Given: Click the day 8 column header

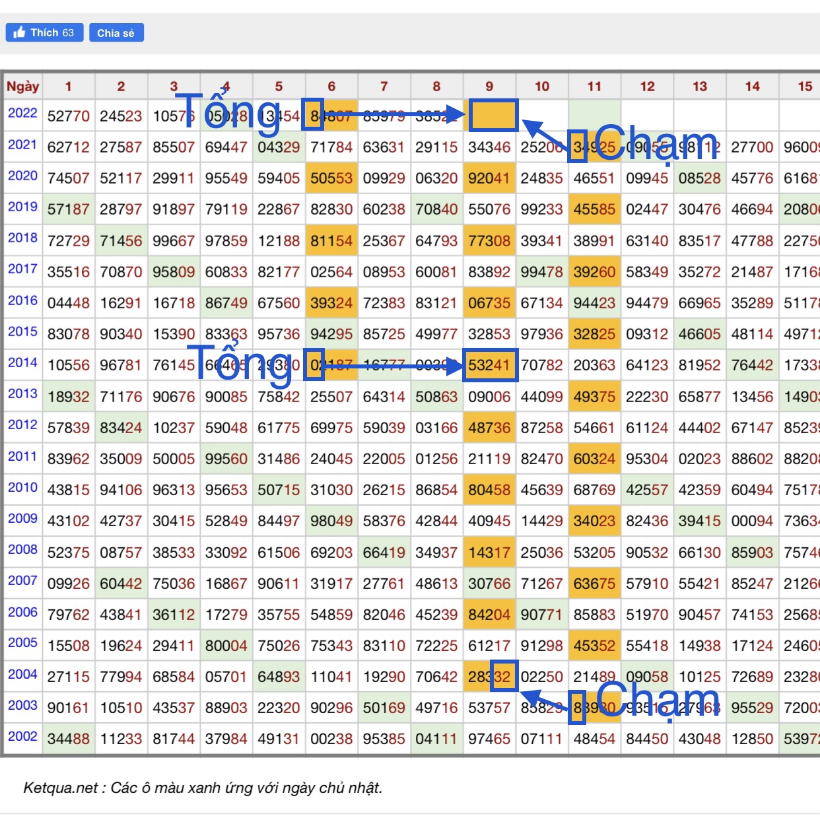Looking at the screenshot, I should pos(436,86).
